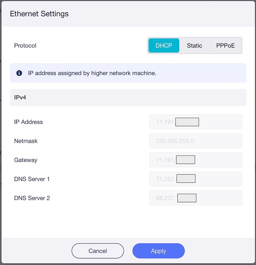Click the DNS Server 1 label
The height and width of the screenshot is (265, 256).
click(32, 179)
